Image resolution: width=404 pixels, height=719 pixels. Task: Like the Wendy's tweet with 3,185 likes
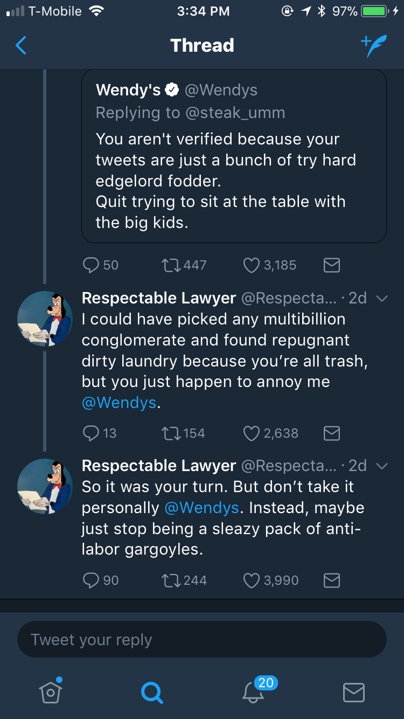[252, 265]
